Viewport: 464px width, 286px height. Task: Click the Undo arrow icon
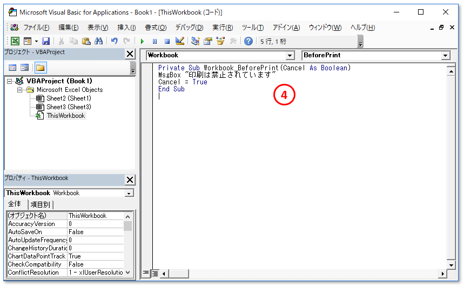tap(114, 41)
